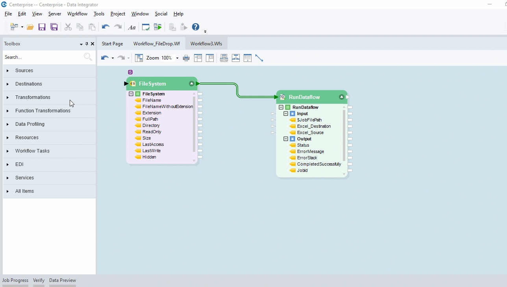Click the Toolbox search field
The height and width of the screenshot is (287, 507).
pyautogui.click(x=43, y=57)
